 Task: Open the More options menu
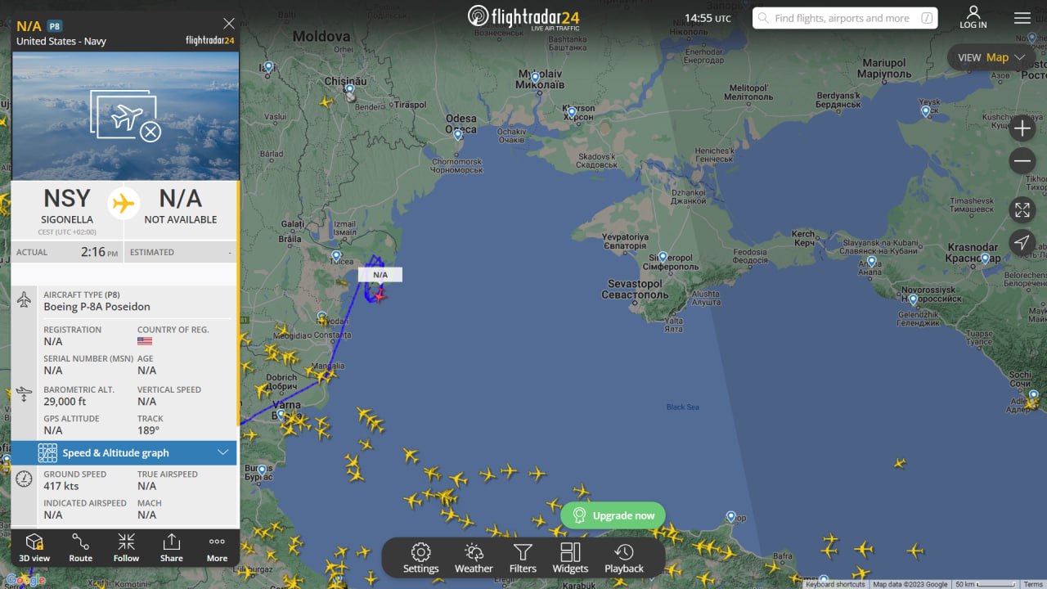click(217, 547)
